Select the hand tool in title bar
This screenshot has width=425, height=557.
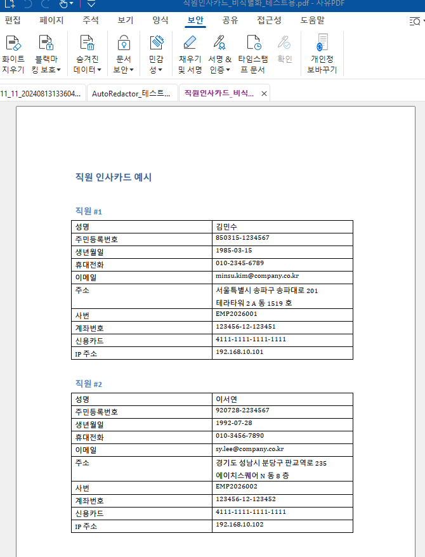point(63,4)
